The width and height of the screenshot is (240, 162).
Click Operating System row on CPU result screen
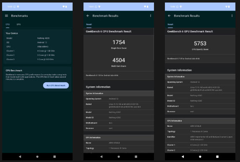pos(119,99)
